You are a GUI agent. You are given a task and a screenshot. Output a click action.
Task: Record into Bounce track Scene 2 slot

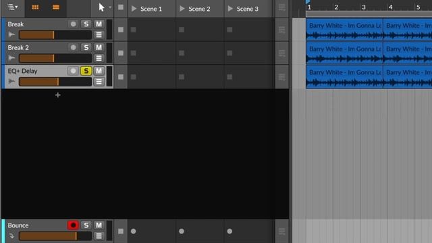click(182, 231)
